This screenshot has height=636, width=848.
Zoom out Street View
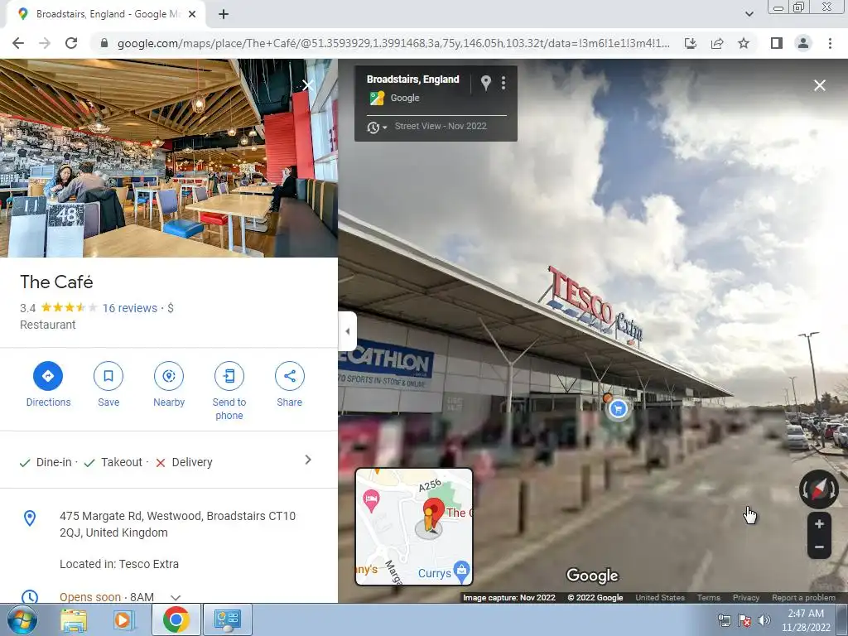pos(819,547)
